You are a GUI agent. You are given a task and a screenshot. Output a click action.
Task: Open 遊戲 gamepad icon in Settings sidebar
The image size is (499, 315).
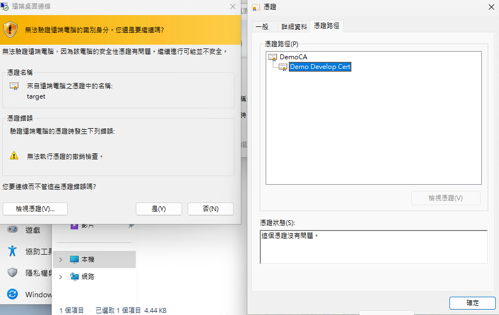[x=12, y=229]
